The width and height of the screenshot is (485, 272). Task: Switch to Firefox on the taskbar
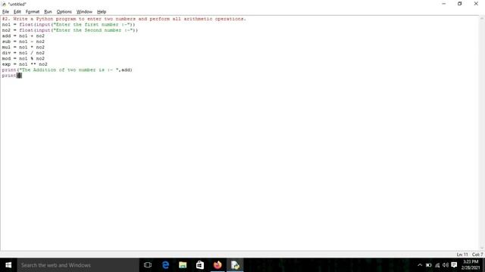point(217,265)
